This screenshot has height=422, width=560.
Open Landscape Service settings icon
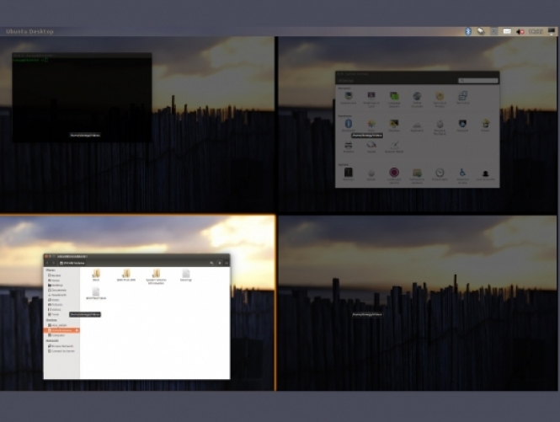coord(393,174)
